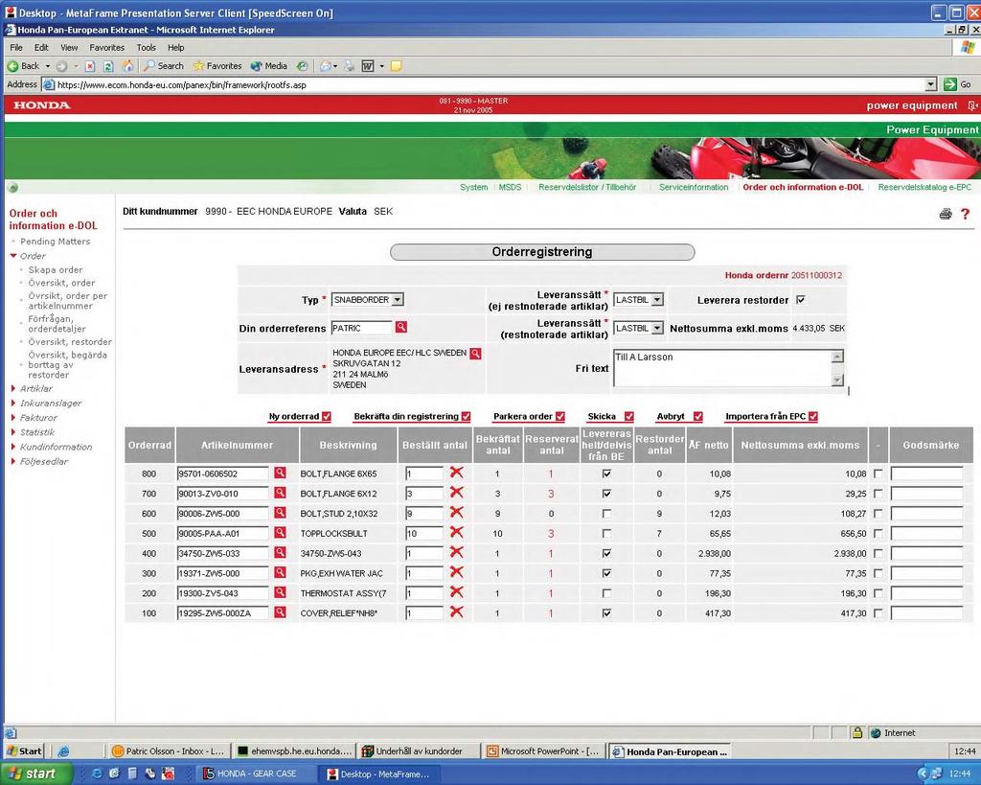Tick the selection checkbox for row 700
The height and width of the screenshot is (785, 981).
[878, 494]
